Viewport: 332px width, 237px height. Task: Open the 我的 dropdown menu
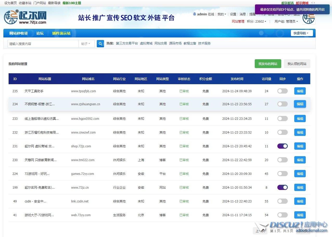tap(222, 14)
